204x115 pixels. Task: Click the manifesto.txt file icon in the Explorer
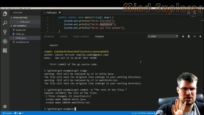click(x=14, y=42)
